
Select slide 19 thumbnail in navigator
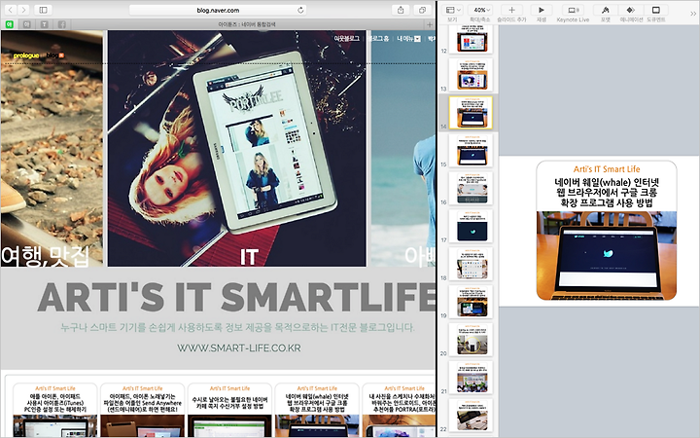click(x=472, y=302)
